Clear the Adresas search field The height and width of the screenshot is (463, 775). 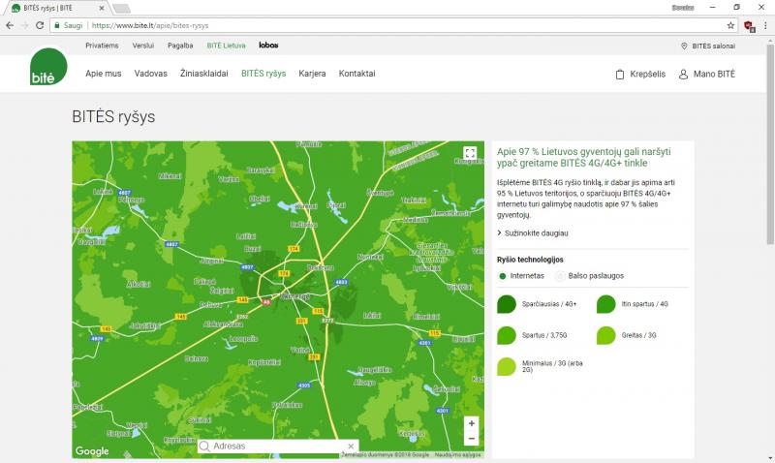[x=351, y=446]
